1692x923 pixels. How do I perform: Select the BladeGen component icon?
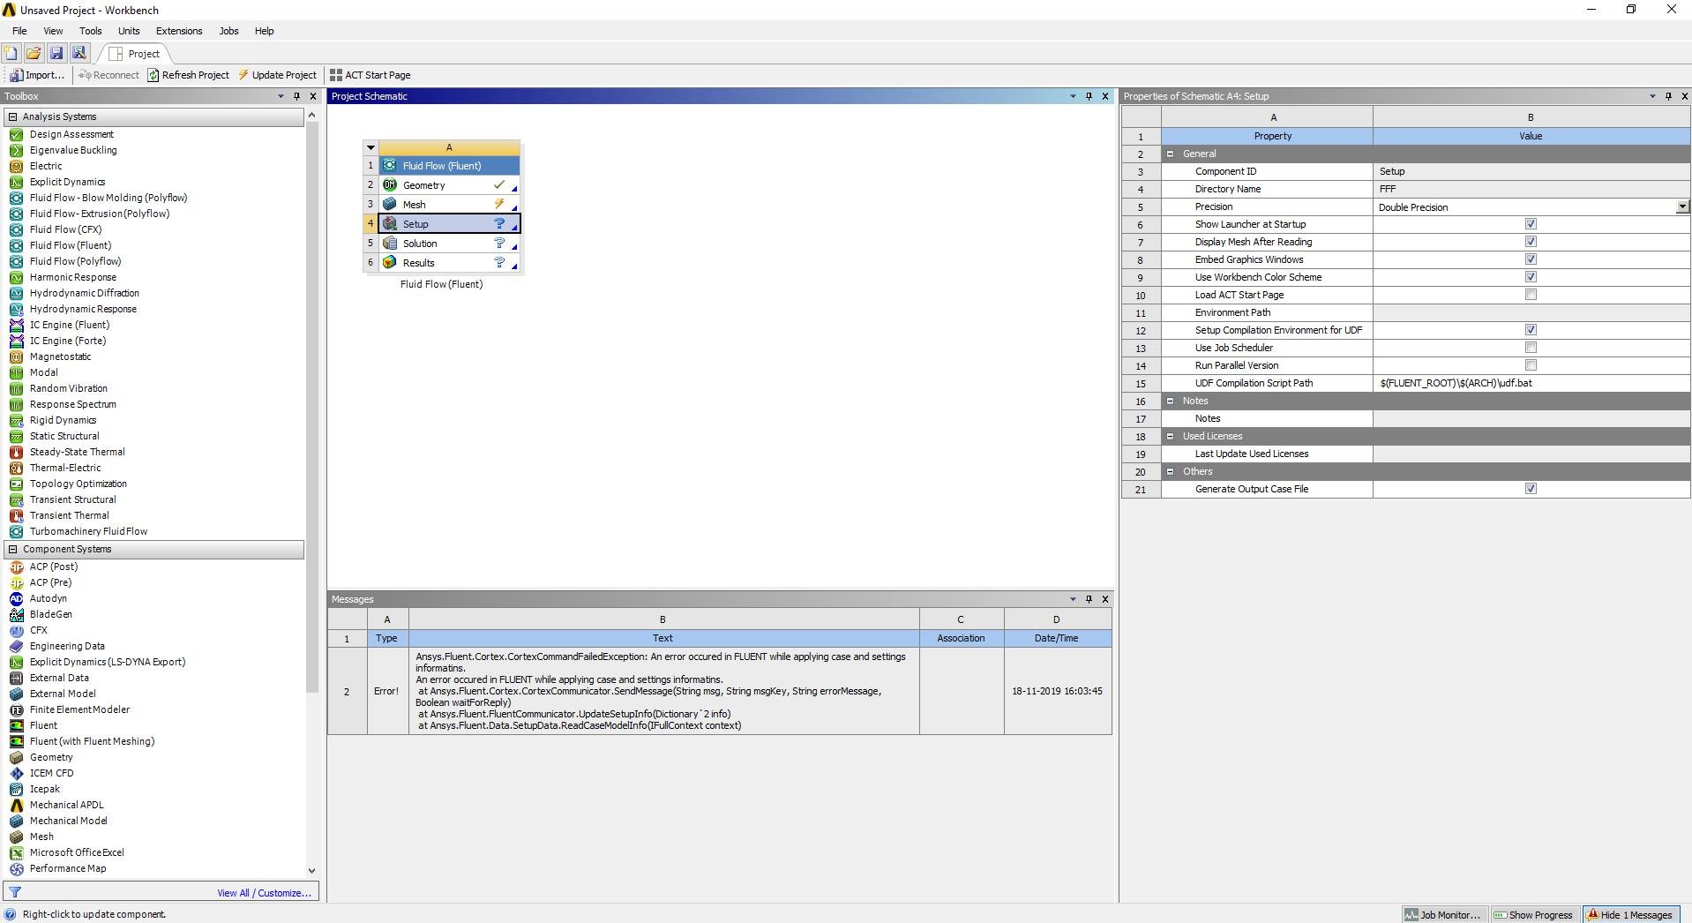[16, 614]
